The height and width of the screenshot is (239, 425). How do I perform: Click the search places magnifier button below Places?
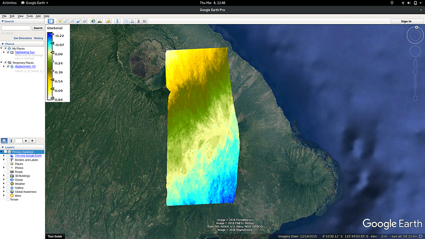(4, 140)
